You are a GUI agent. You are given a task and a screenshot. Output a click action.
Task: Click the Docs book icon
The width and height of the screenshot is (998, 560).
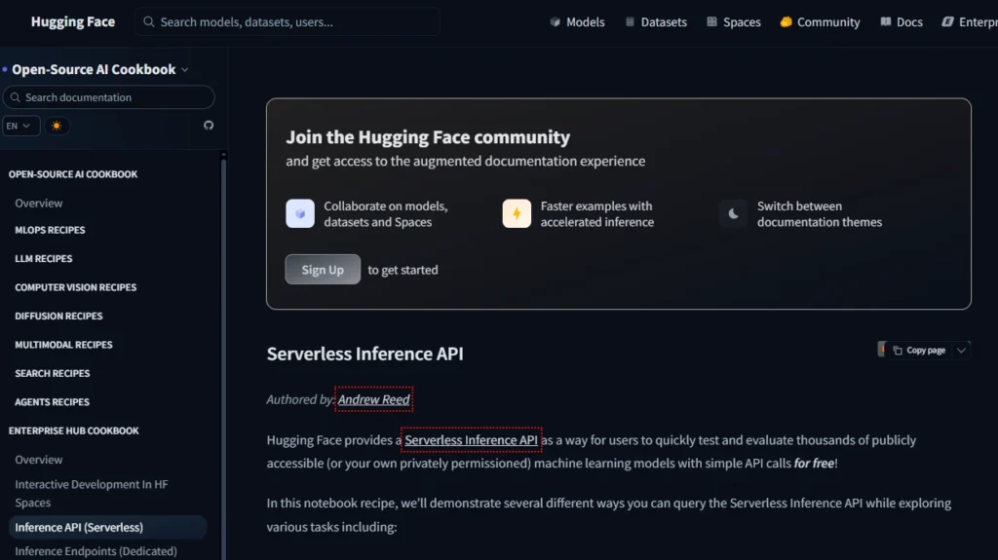[885, 21]
